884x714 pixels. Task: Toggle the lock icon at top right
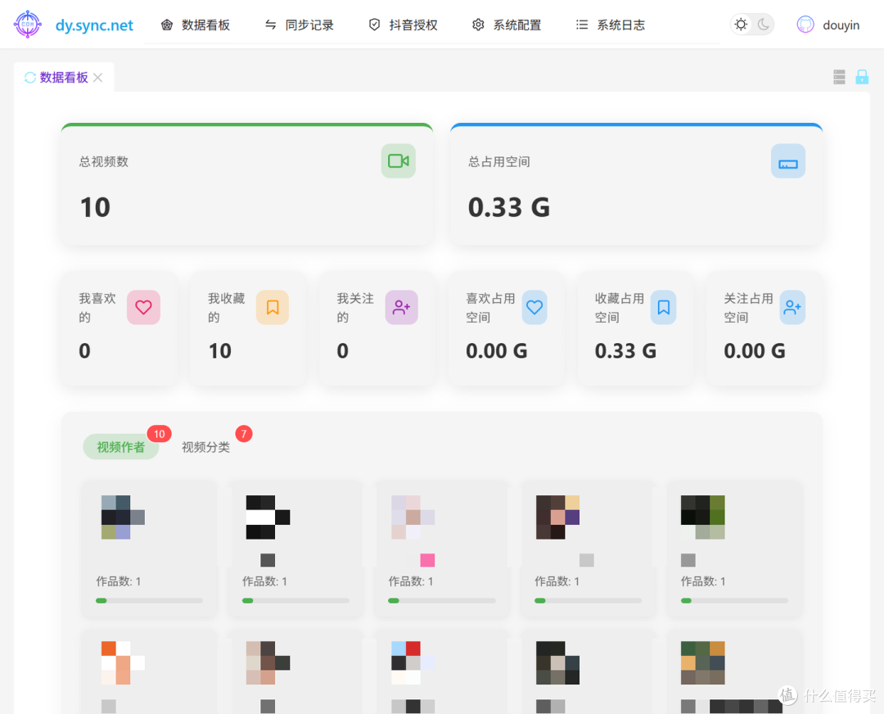tap(862, 77)
